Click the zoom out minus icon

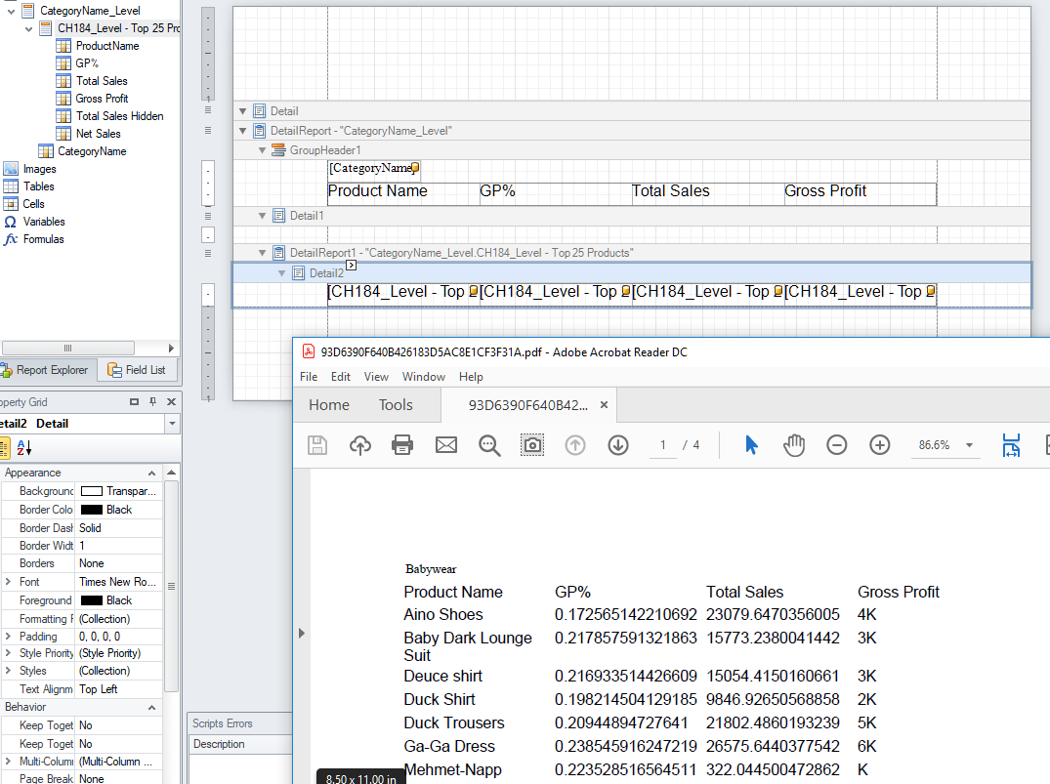[x=837, y=444]
